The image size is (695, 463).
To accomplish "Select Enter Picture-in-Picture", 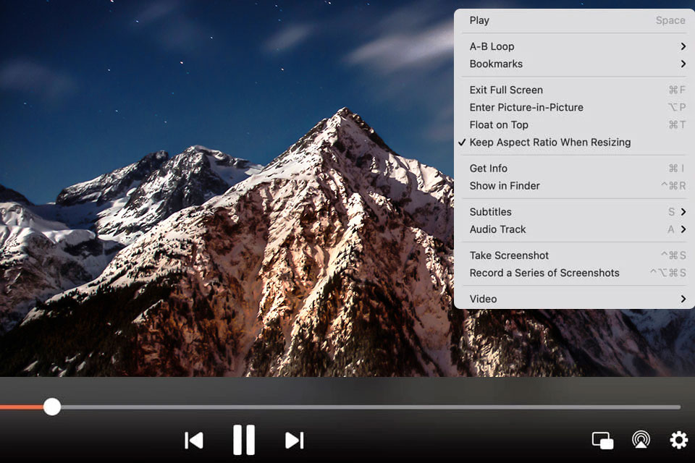I will (x=574, y=107).
